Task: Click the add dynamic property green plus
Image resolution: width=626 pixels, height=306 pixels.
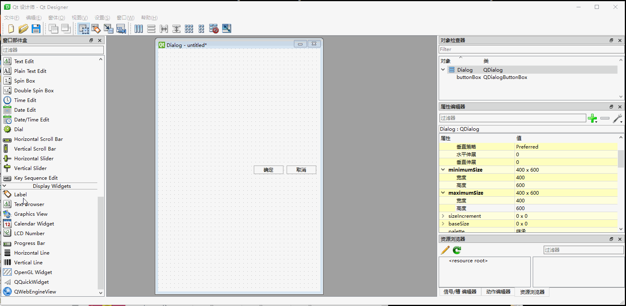Action: click(x=592, y=119)
